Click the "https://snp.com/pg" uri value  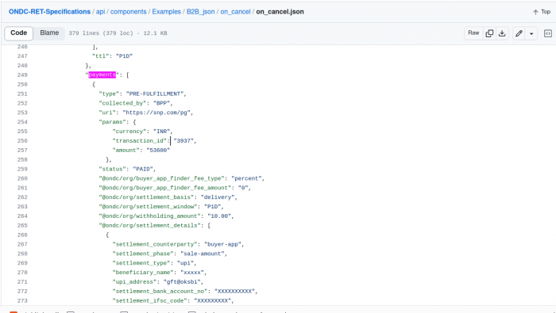(156, 113)
